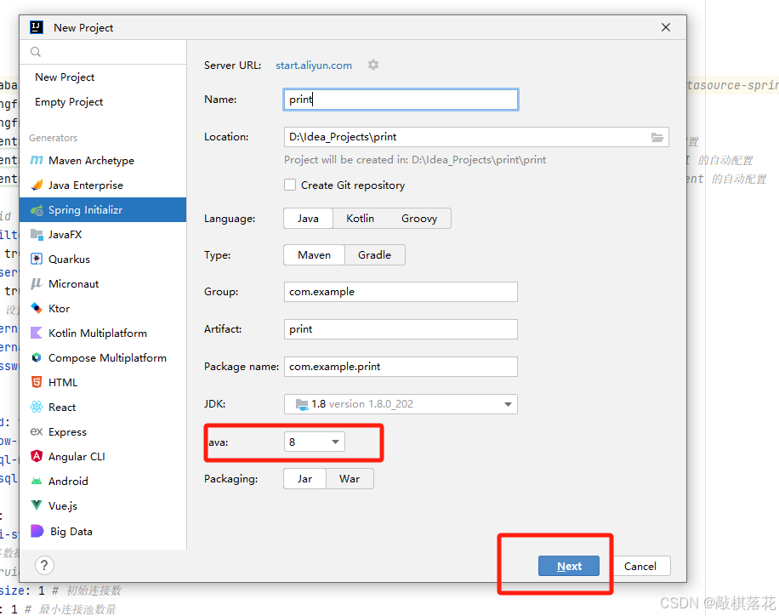Viewport: 779px width, 616px height.
Task: Switch packaging to War
Action: coord(349,478)
